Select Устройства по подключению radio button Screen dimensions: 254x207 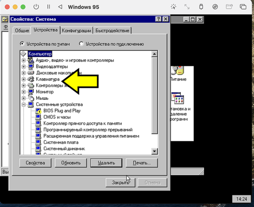click(x=81, y=44)
